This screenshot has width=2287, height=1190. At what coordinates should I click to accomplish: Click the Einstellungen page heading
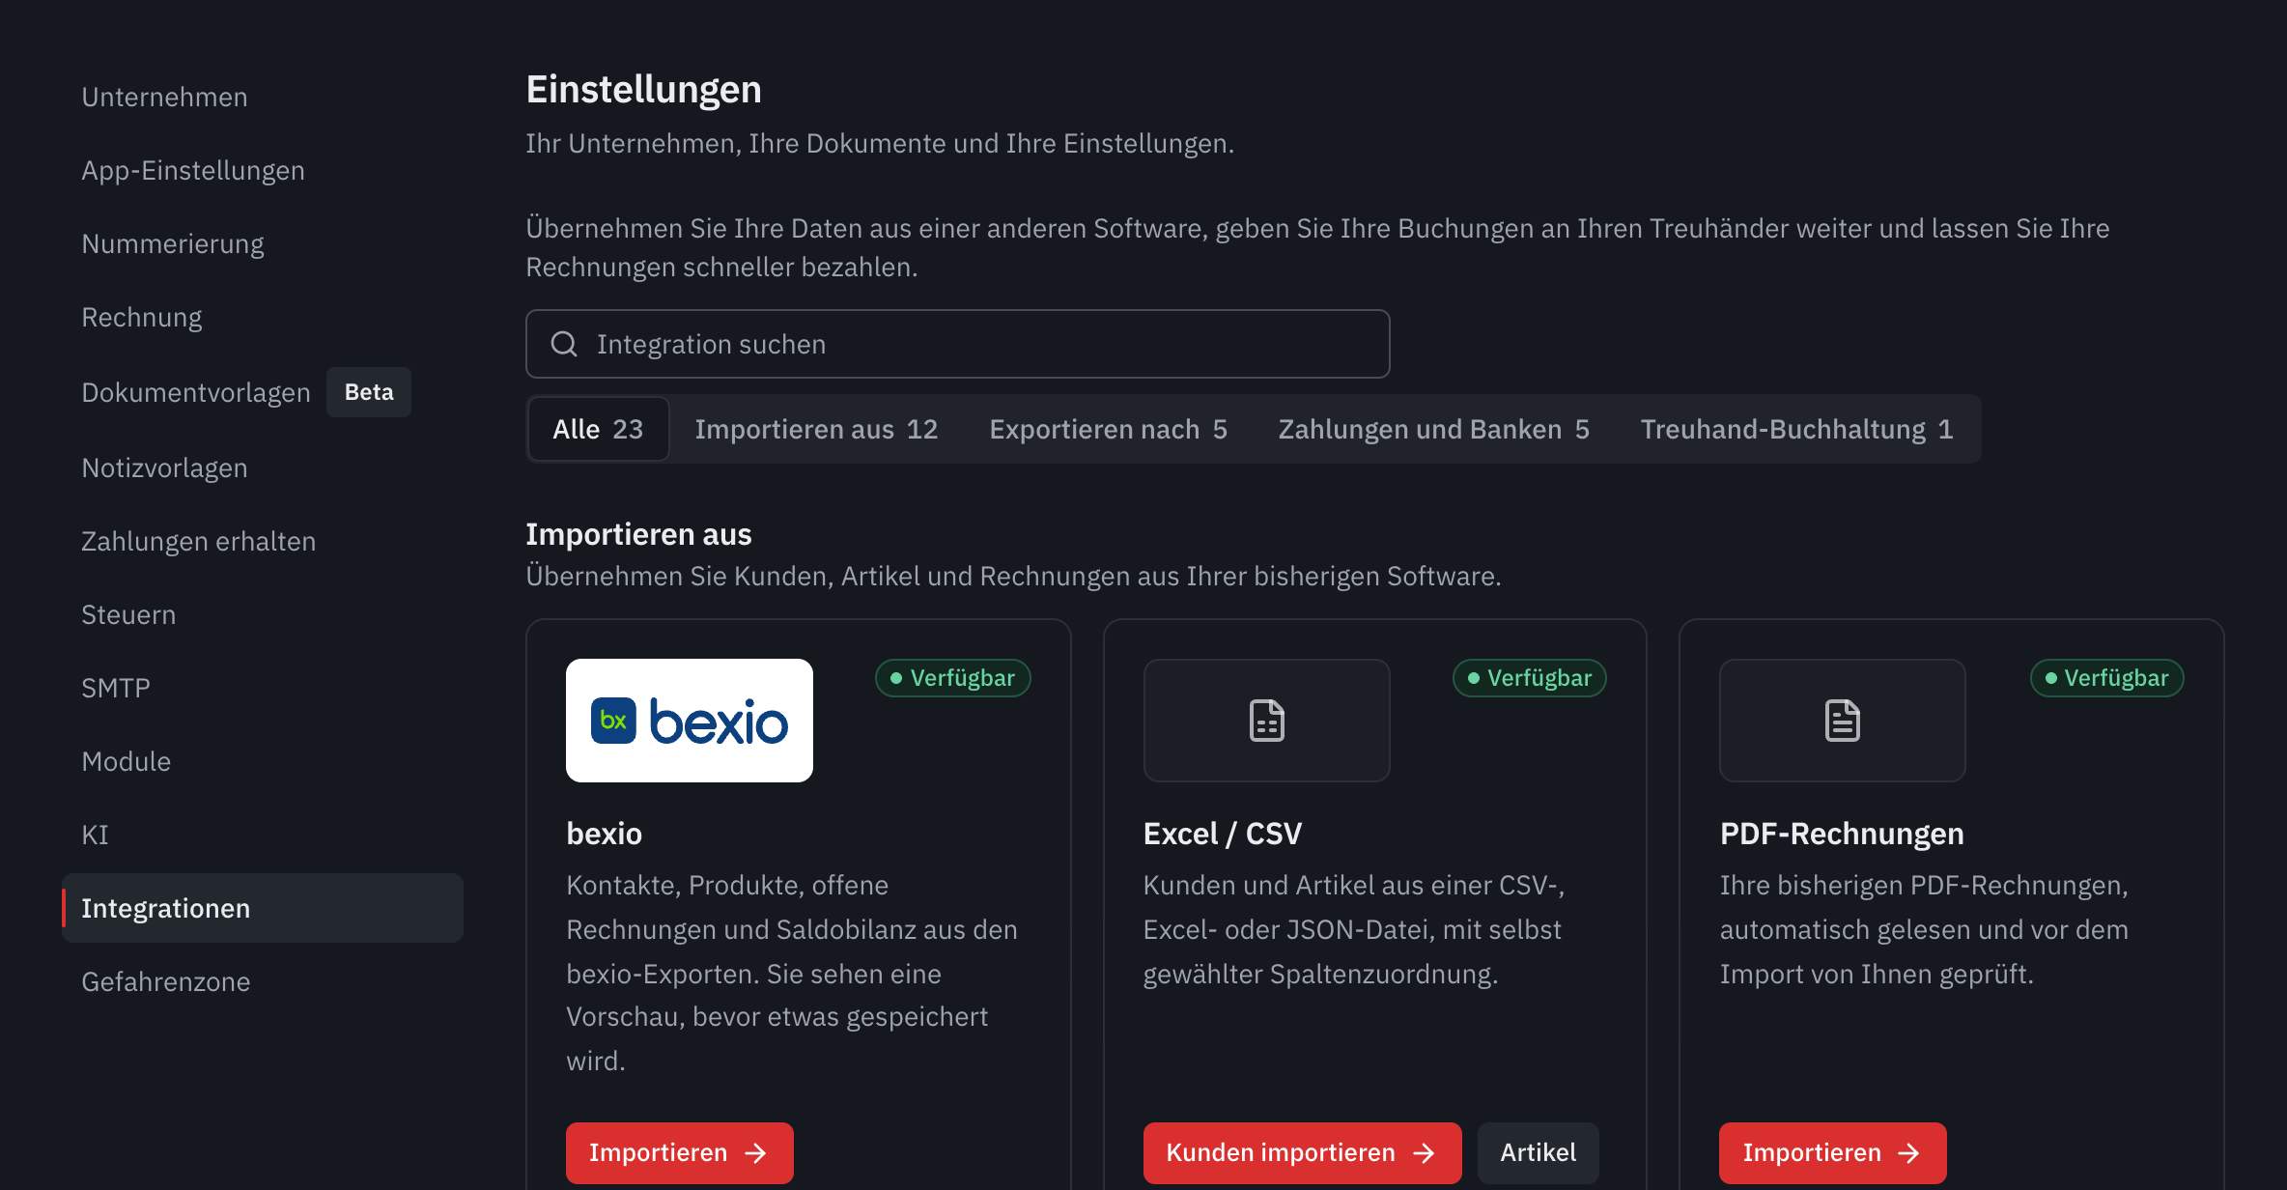click(643, 89)
